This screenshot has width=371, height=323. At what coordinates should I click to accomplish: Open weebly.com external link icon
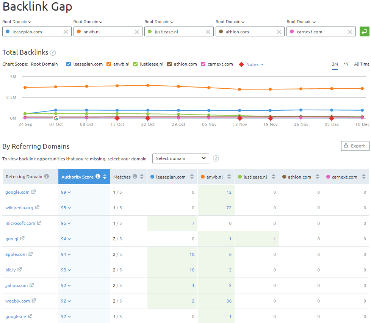(x=34, y=301)
